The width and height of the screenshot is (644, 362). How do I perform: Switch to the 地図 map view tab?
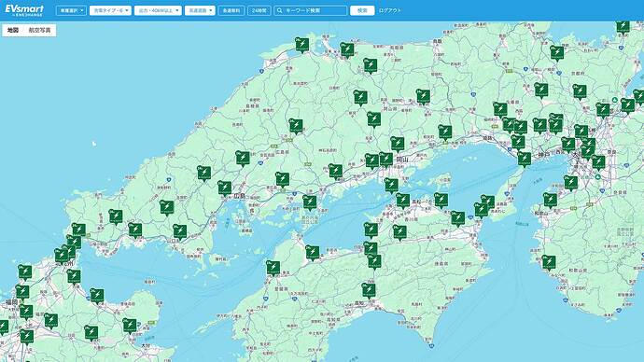click(x=13, y=31)
